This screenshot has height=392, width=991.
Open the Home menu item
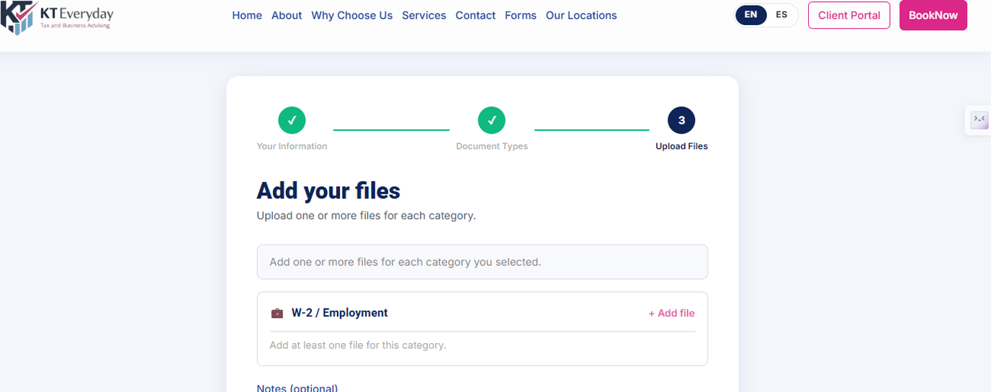click(x=247, y=15)
